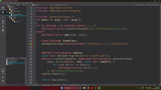
Task: Open the Compile Output pane
Action: click(56, 85)
